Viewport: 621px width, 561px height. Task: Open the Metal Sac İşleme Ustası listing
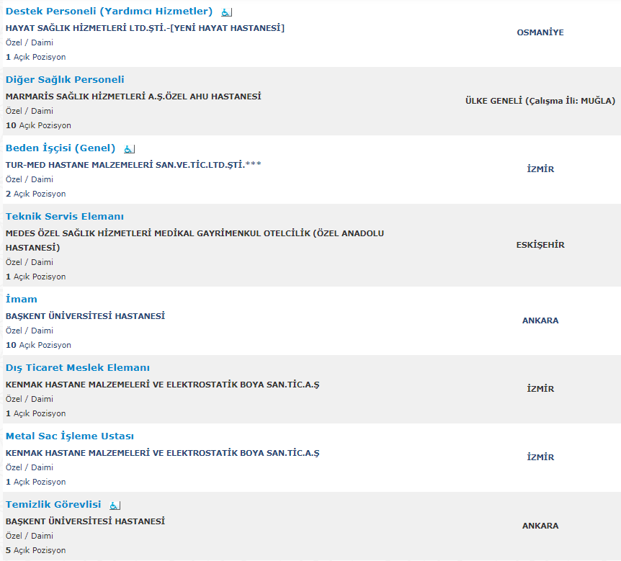click(70, 436)
